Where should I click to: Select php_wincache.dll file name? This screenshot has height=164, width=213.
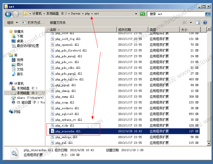[x=68, y=131]
